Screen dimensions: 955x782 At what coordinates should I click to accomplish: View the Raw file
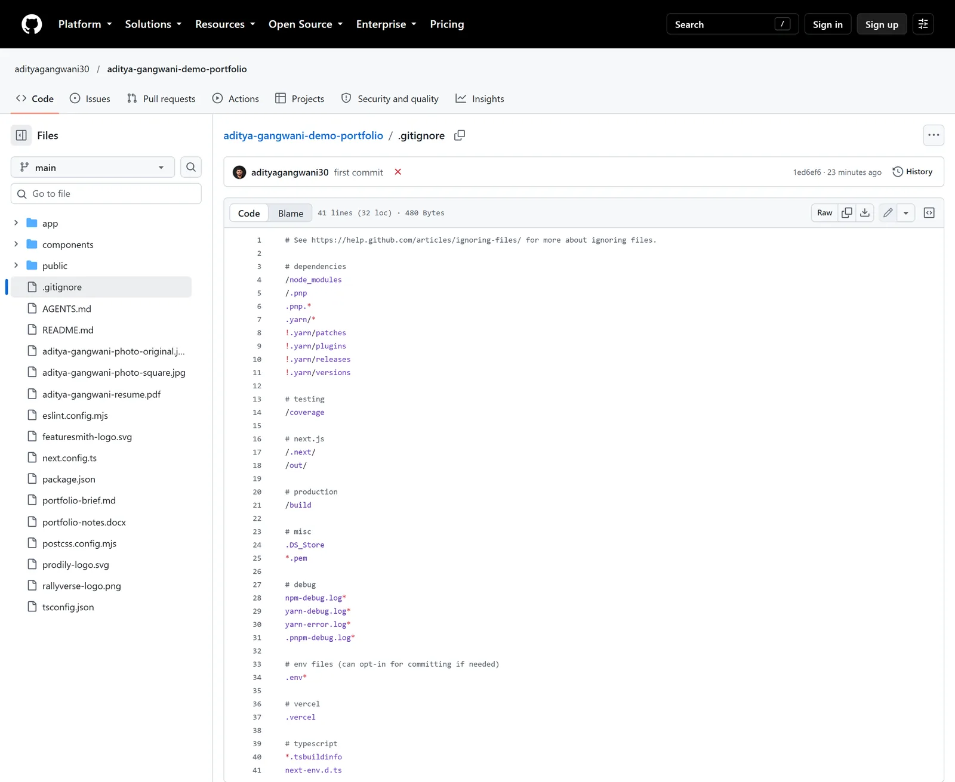(825, 213)
